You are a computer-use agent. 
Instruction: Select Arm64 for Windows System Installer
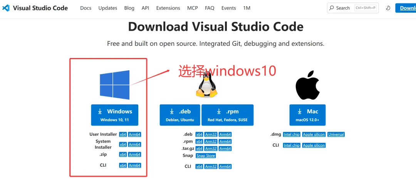134,144
